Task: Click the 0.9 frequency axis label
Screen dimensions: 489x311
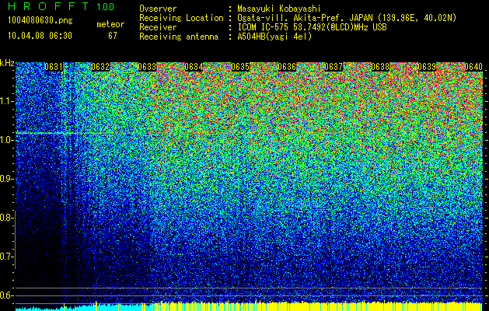Action: tap(7, 179)
